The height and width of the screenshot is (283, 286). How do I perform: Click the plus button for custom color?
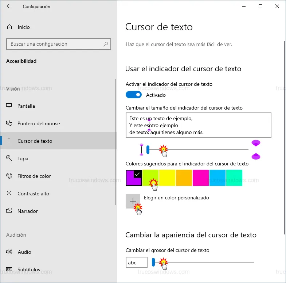133,201
